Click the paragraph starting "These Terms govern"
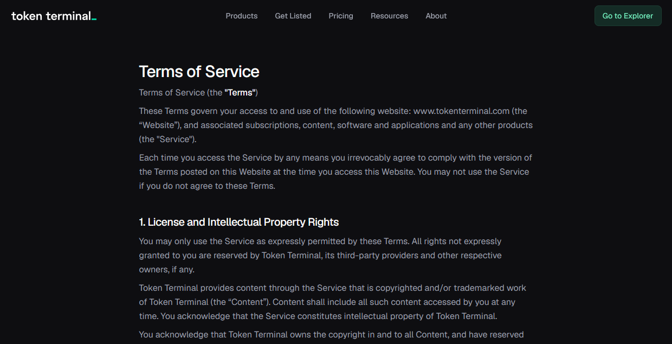This screenshot has height=344, width=672. pos(335,125)
